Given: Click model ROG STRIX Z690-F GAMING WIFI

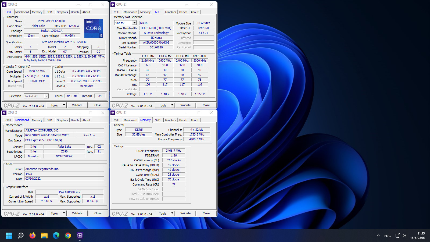Looking at the screenshot, I should tap(49, 135).
